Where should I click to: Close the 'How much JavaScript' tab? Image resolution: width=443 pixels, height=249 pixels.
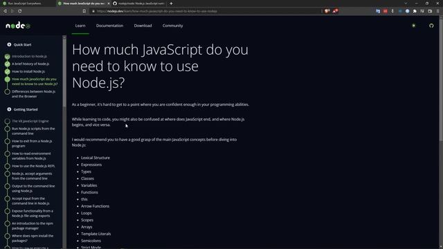click(x=109, y=3)
